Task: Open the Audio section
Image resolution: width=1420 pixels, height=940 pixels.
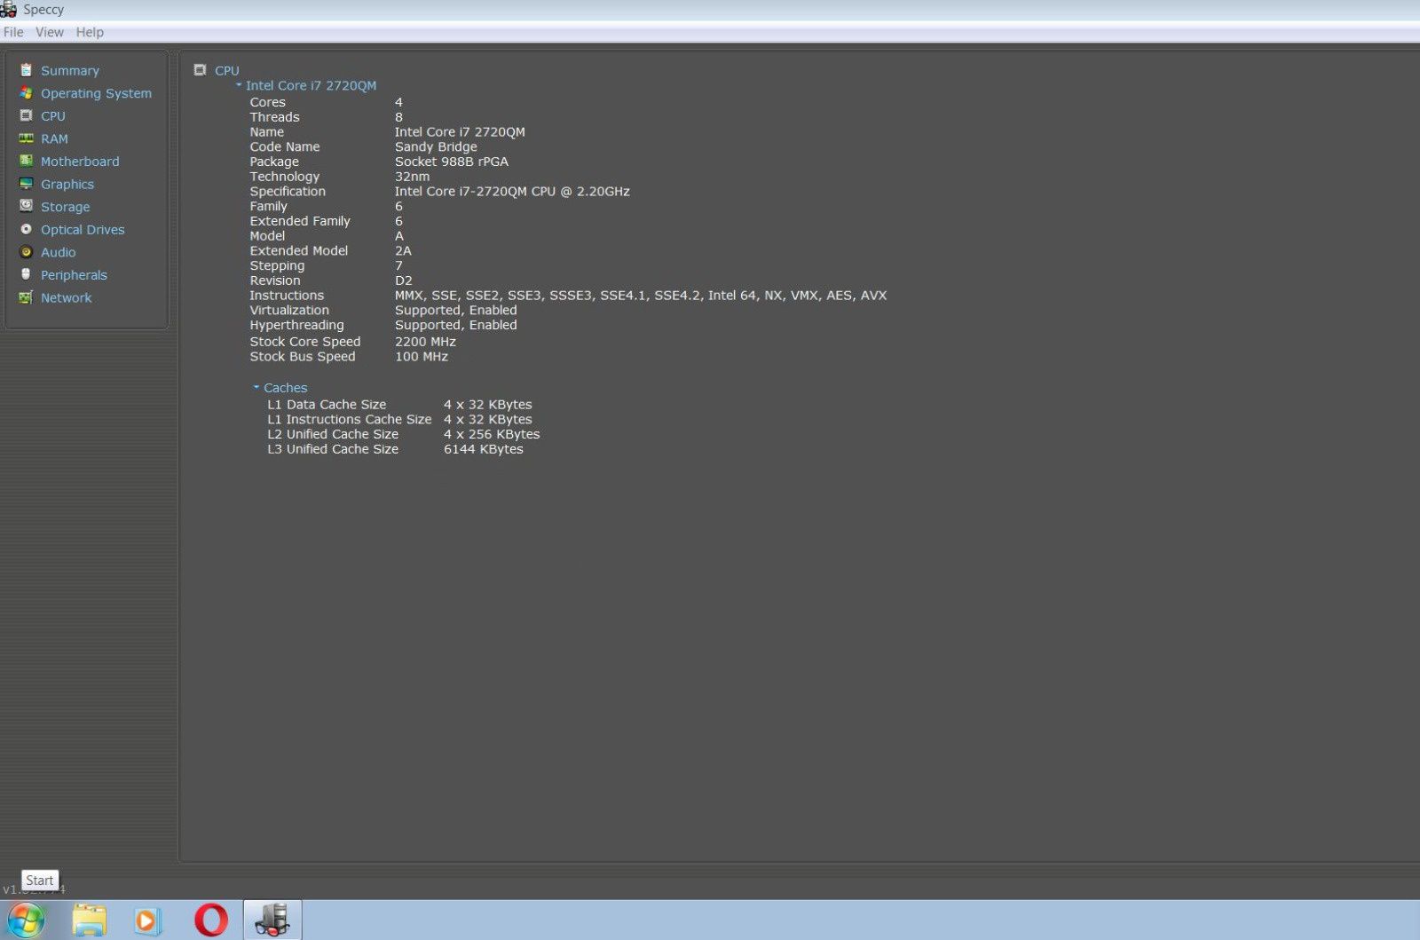Action: click(x=59, y=252)
